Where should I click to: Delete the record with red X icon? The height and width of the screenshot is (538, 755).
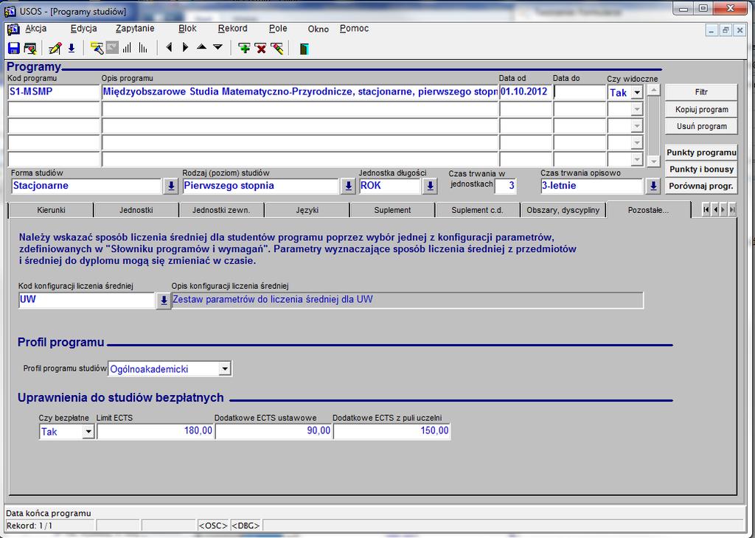pos(260,48)
